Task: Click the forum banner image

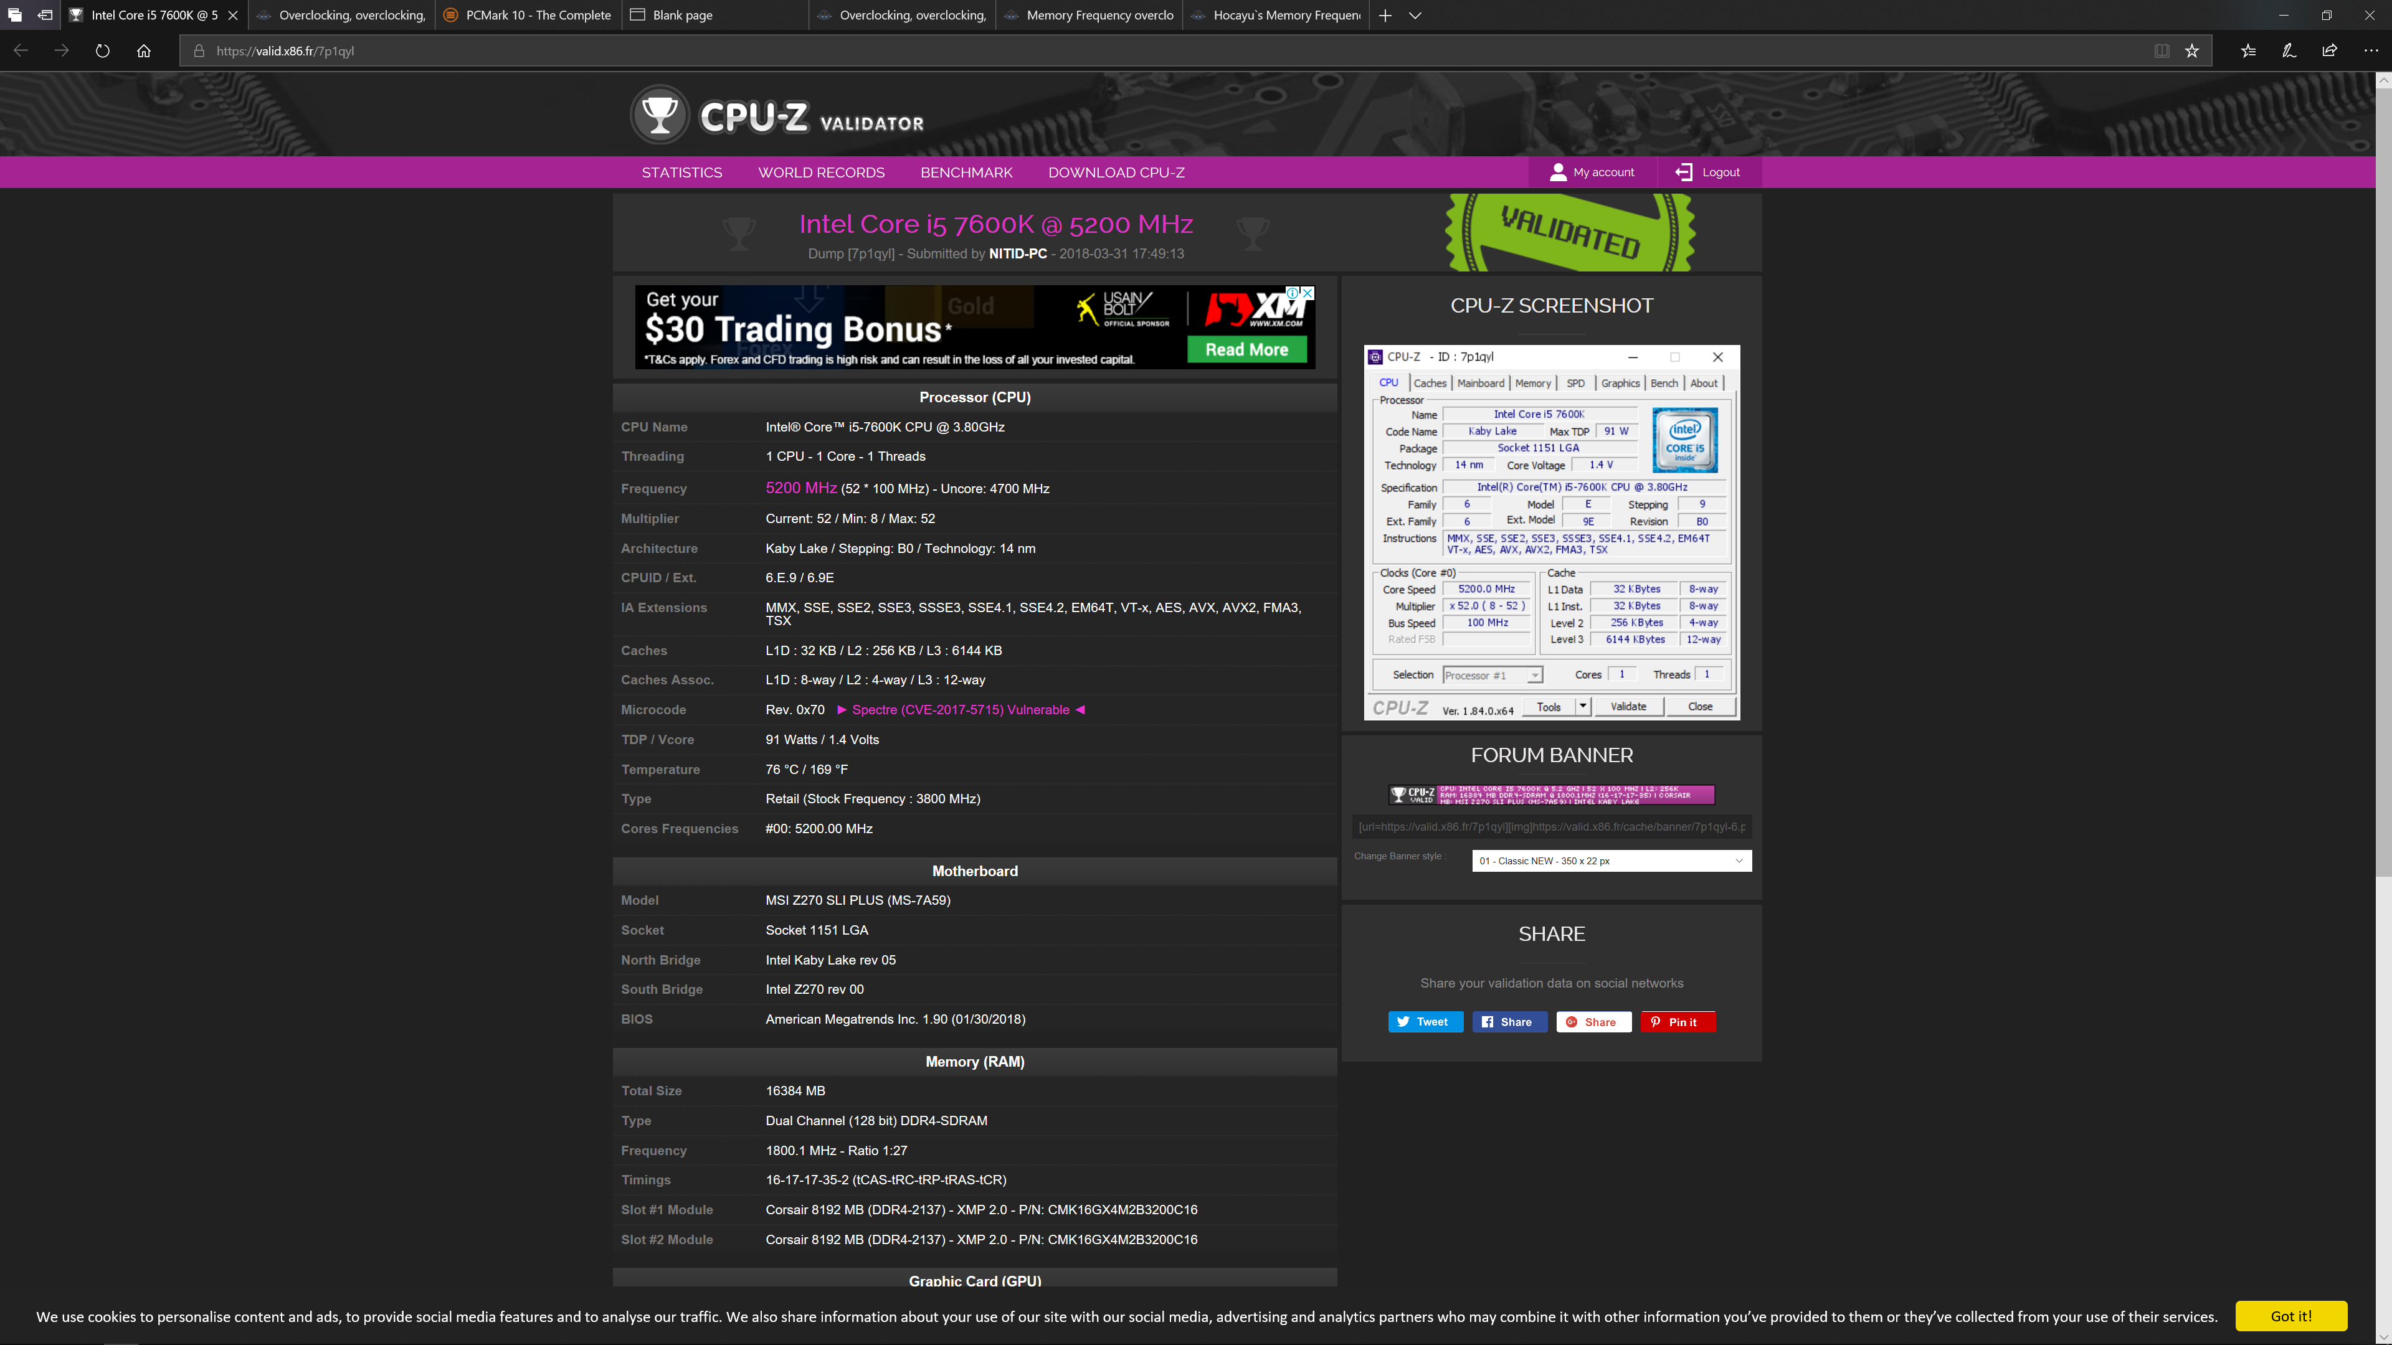Action: (x=1552, y=795)
